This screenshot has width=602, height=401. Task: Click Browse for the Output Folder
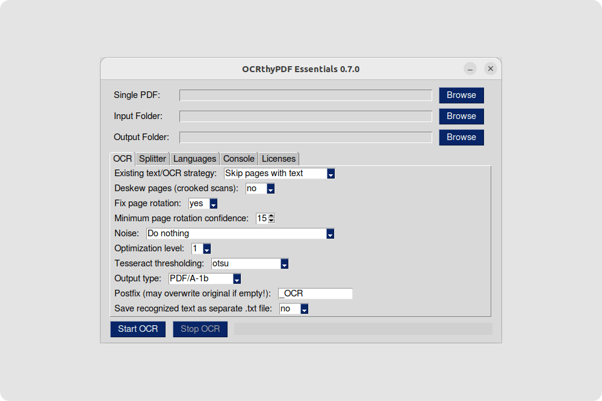(x=461, y=137)
